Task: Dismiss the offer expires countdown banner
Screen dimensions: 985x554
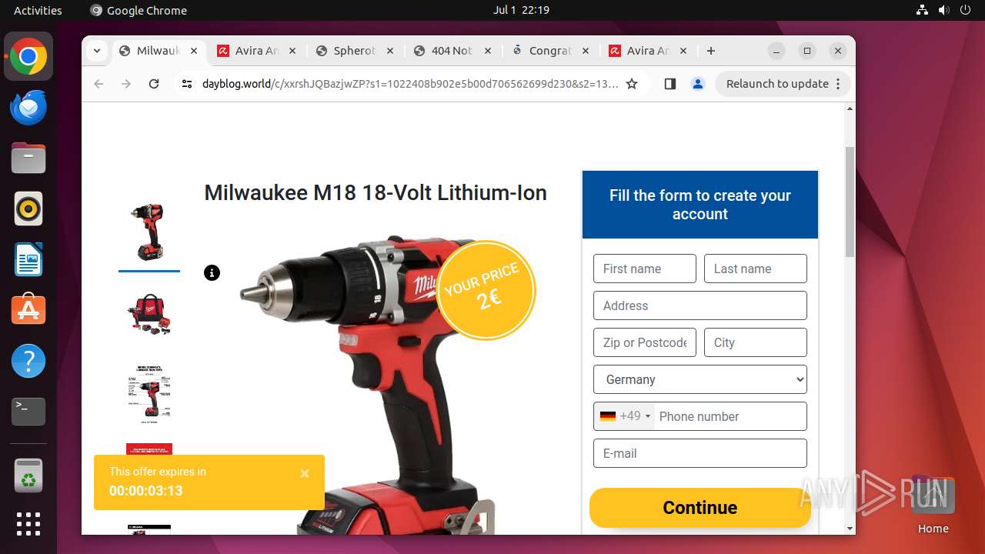Action: coord(305,474)
